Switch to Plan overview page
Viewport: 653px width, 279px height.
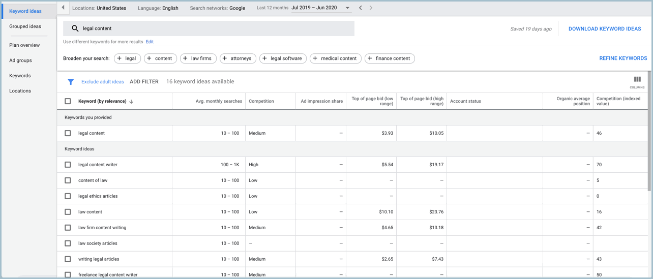24,45
